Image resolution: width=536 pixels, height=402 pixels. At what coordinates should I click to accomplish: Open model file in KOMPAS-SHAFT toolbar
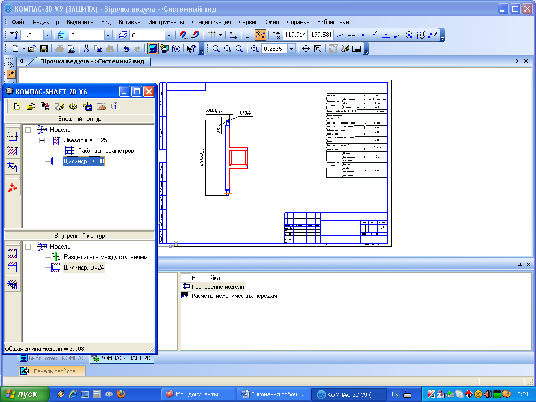[x=31, y=107]
